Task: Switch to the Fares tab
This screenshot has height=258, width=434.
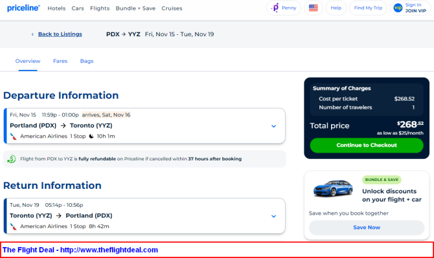Action: pos(60,61)
